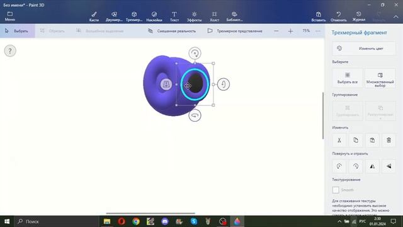Open Skype from the taskbar

[x=194, y=221]
